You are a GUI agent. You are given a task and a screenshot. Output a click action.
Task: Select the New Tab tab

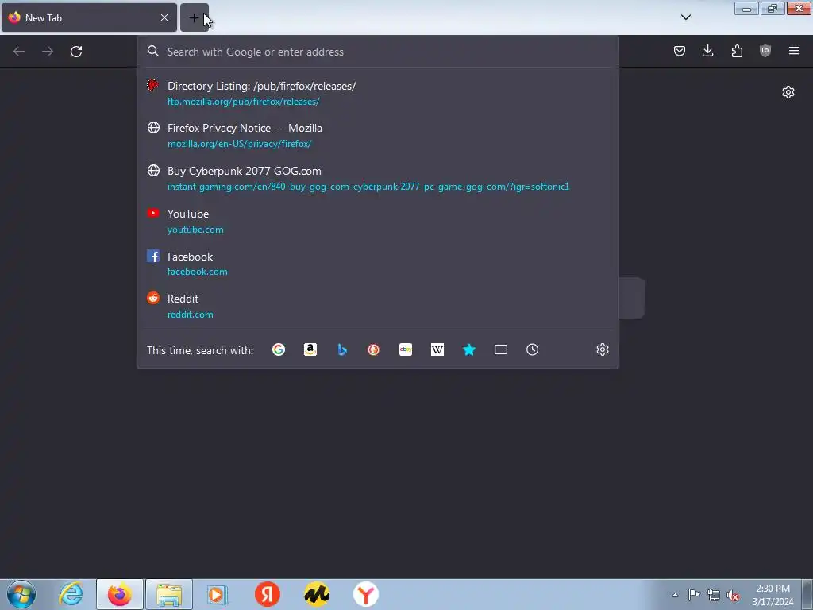(89, 17)
